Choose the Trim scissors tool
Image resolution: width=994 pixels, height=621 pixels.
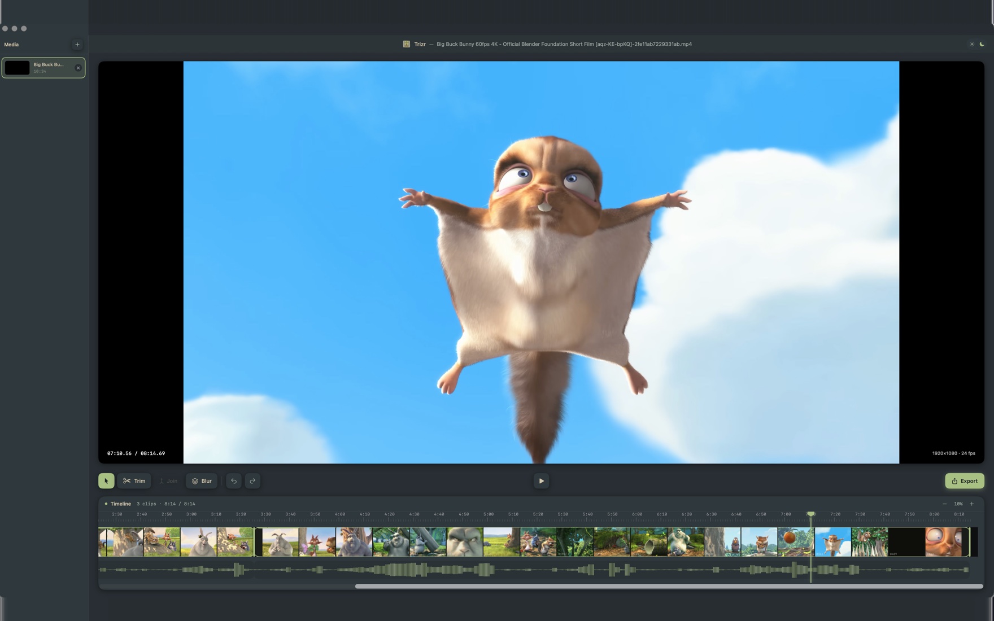pos(134,481)
